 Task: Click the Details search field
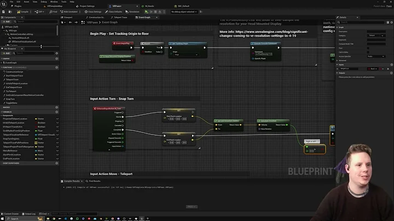pos(362,22)
